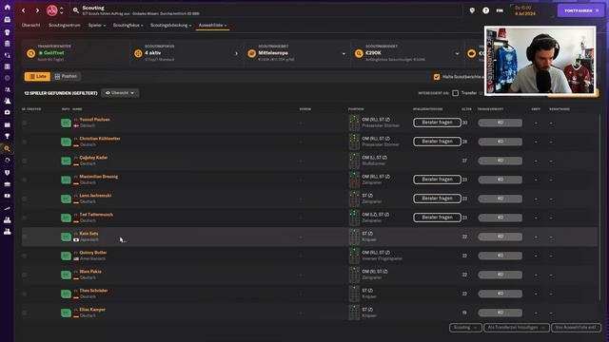Open player Quincy Butler name link

[93, 253]
